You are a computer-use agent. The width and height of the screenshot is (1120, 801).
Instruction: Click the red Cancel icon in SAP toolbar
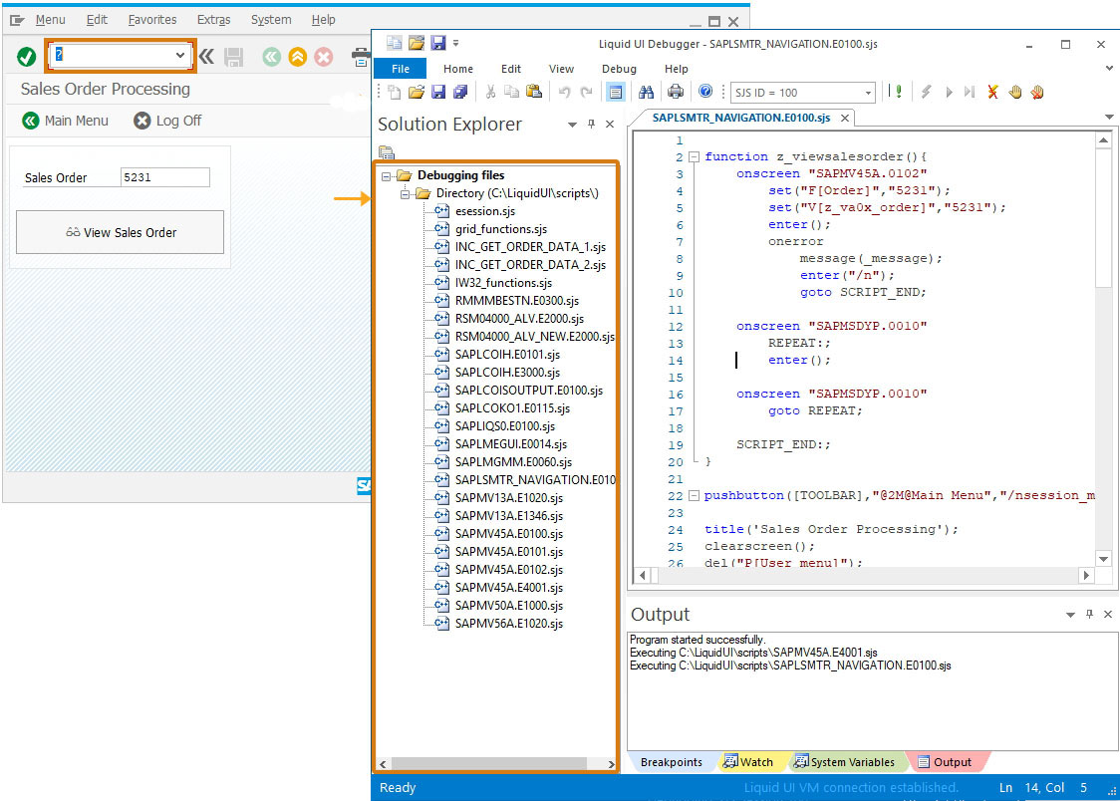324,57
